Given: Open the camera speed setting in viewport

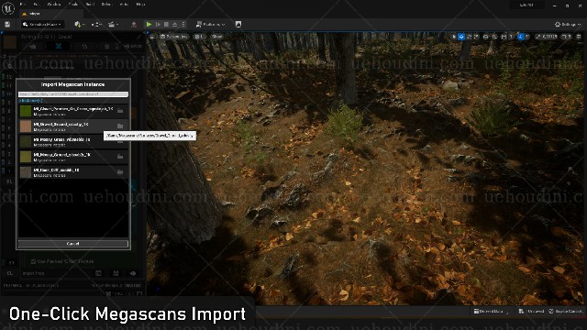Looking at the screenshot, I should point(567,37).
